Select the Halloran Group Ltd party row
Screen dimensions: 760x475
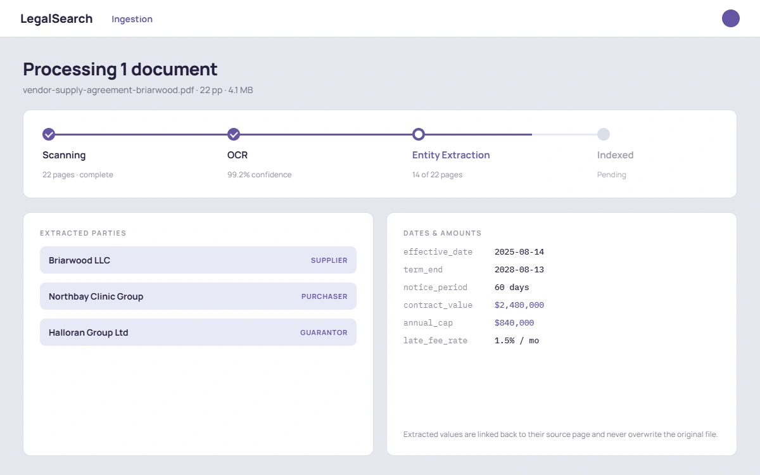(198, 332)
